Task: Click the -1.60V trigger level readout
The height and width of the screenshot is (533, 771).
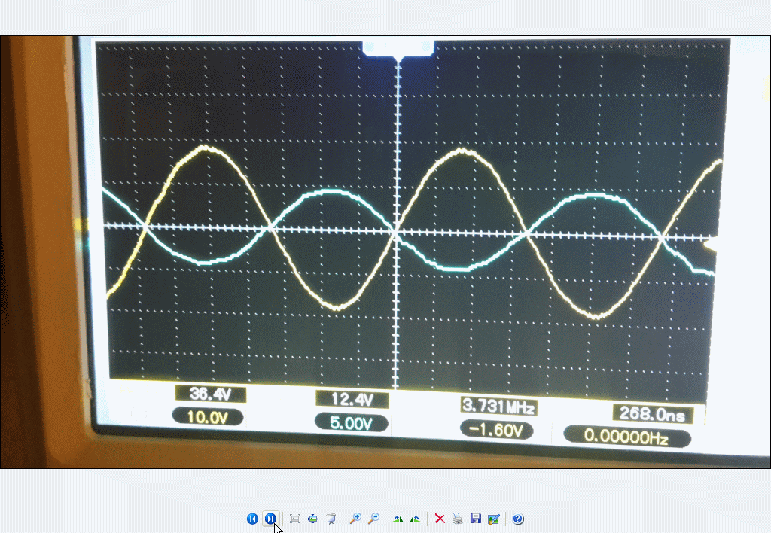Action: click(x=496, y=431)
